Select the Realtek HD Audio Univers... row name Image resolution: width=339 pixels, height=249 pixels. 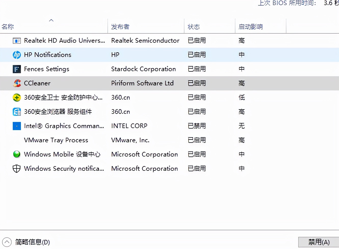point(64,41)
